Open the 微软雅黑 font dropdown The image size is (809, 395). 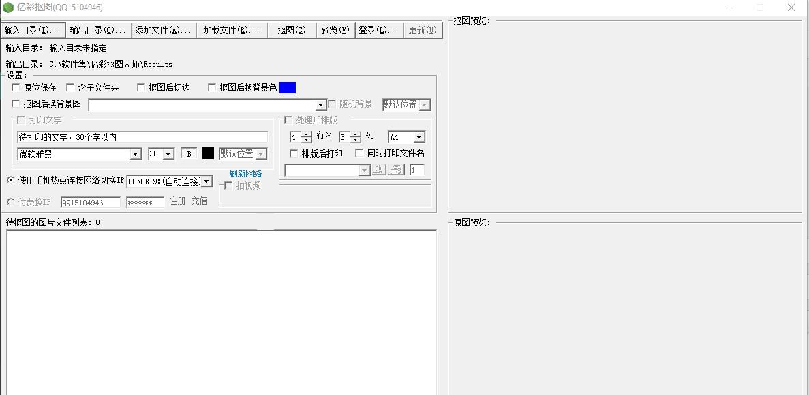(78, 153)
